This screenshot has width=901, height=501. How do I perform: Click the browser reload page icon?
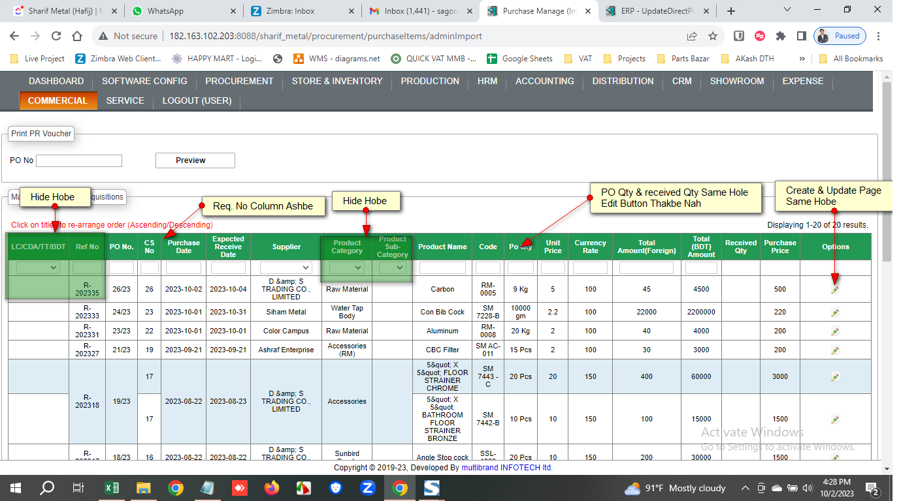[x=56, y=36]
